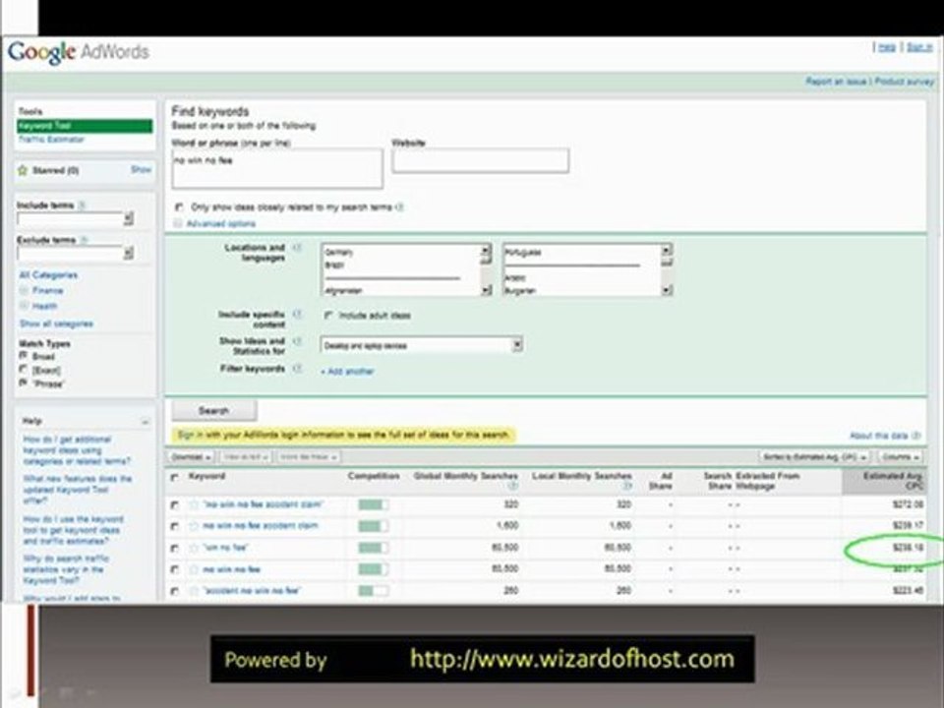Screen dimensions: 944x708
Task: Click scroll-down arrow of locations list
Action: coord(486,290)
